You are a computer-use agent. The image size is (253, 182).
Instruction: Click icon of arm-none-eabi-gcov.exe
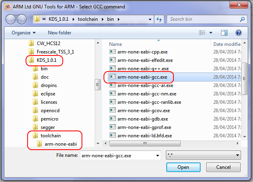pyautogui.click(x=113, y=110)
